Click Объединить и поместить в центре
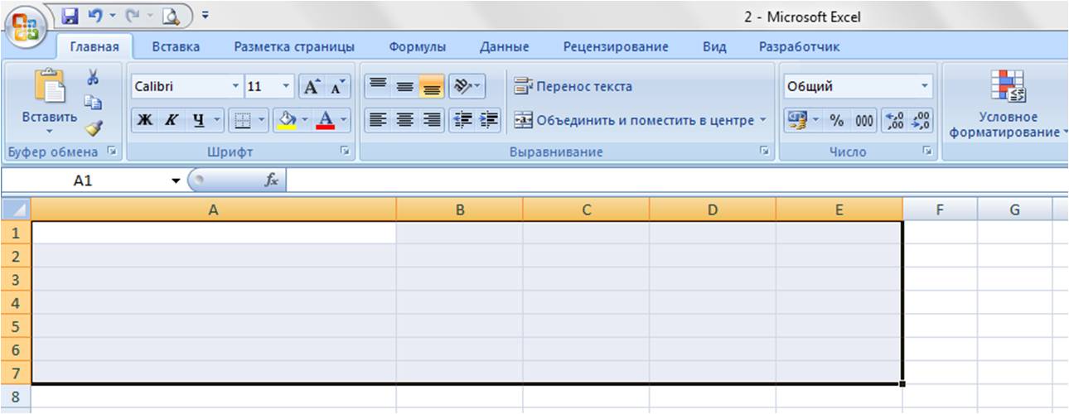This screenshot has height=414, width=1069. click(x=640, y=120)
